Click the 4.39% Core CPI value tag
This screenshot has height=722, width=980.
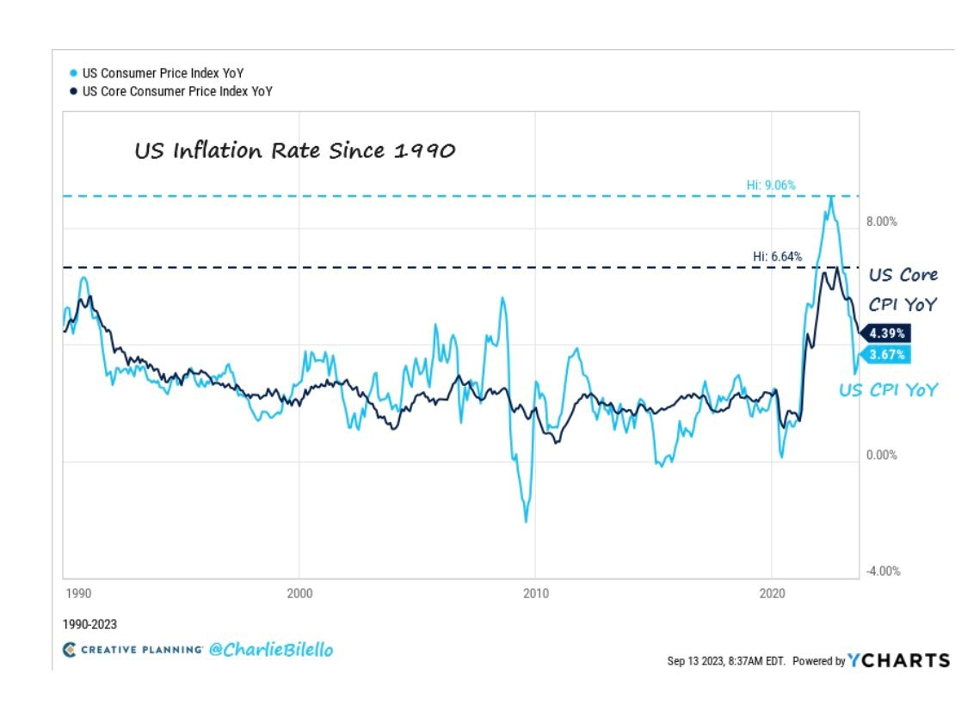point(886,333)
